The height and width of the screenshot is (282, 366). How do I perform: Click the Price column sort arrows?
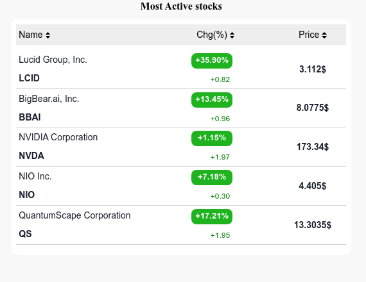tap(324, 35)
